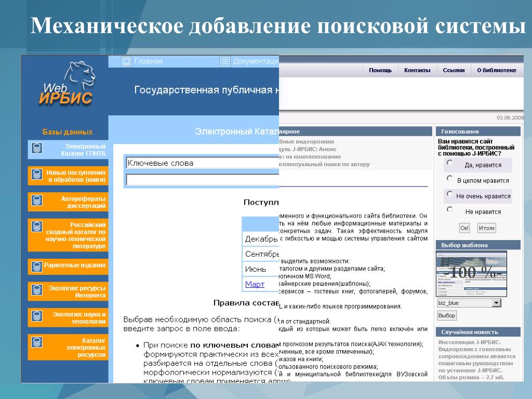Open Экология: наука и технологии database

(68, 317)
